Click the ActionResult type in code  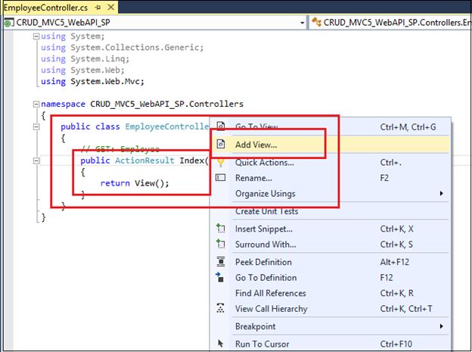(x=144, y=160)
